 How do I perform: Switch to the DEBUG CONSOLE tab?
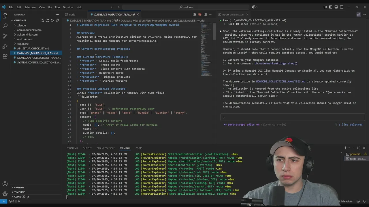[106, 148]
